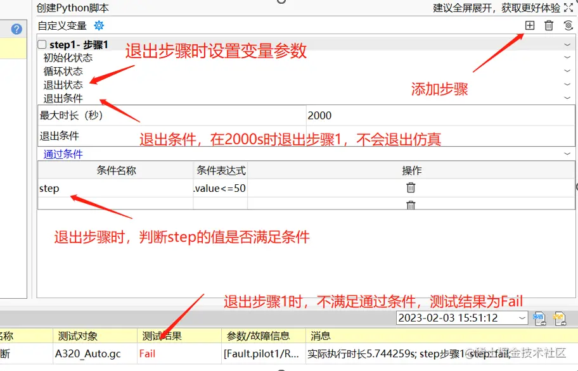Click the 退出条件 value field
This screenshot has width=578, height=371.
click(x=440, y=136)
